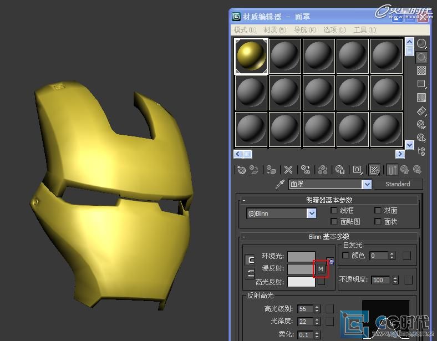Image resolution: width=437 pixels, height=341 pixels.
Task: Pick material from object with eyedropper
Action: tap(280, 184)
